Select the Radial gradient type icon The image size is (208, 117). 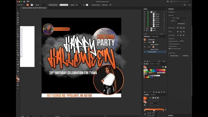pos(155,98)
